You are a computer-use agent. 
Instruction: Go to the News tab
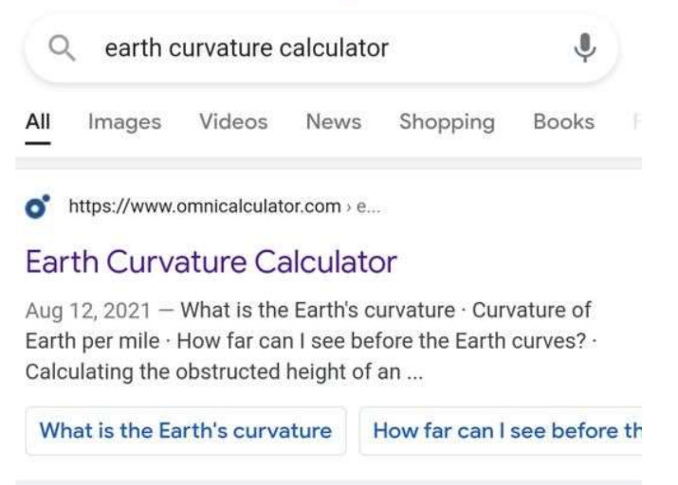[x=334, y=122]
